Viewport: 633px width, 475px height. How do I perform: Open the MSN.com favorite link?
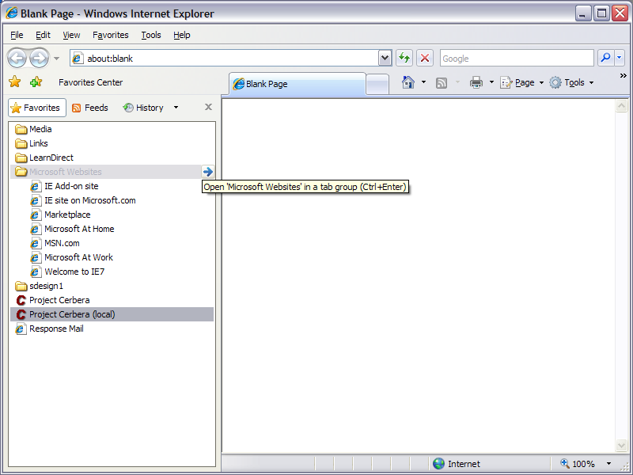click(62, 243)
